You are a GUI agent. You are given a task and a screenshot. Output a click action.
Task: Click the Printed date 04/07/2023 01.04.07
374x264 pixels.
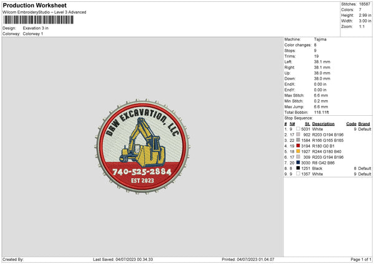pos(256,260)
